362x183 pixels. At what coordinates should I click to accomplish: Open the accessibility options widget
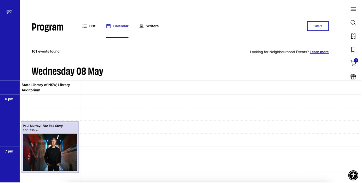click(x=353, y=175)
